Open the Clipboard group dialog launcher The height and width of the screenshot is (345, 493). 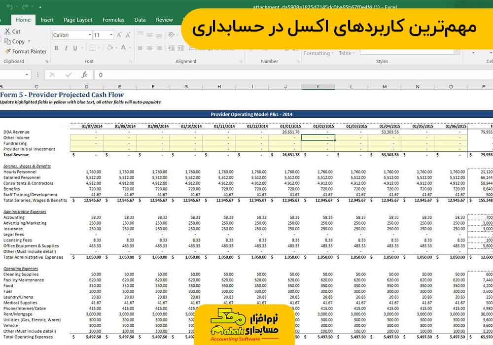click(x=47, y=62)
